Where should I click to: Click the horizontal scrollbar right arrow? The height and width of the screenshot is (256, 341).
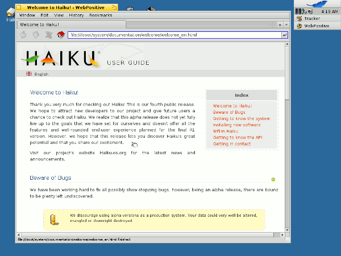[282, 235]
